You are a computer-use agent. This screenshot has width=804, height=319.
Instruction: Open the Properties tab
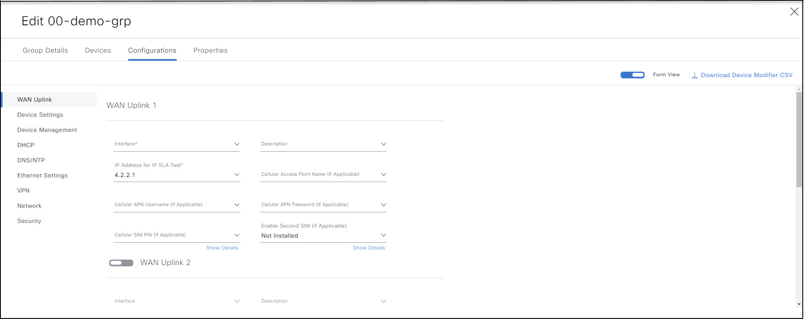point(210,50)
